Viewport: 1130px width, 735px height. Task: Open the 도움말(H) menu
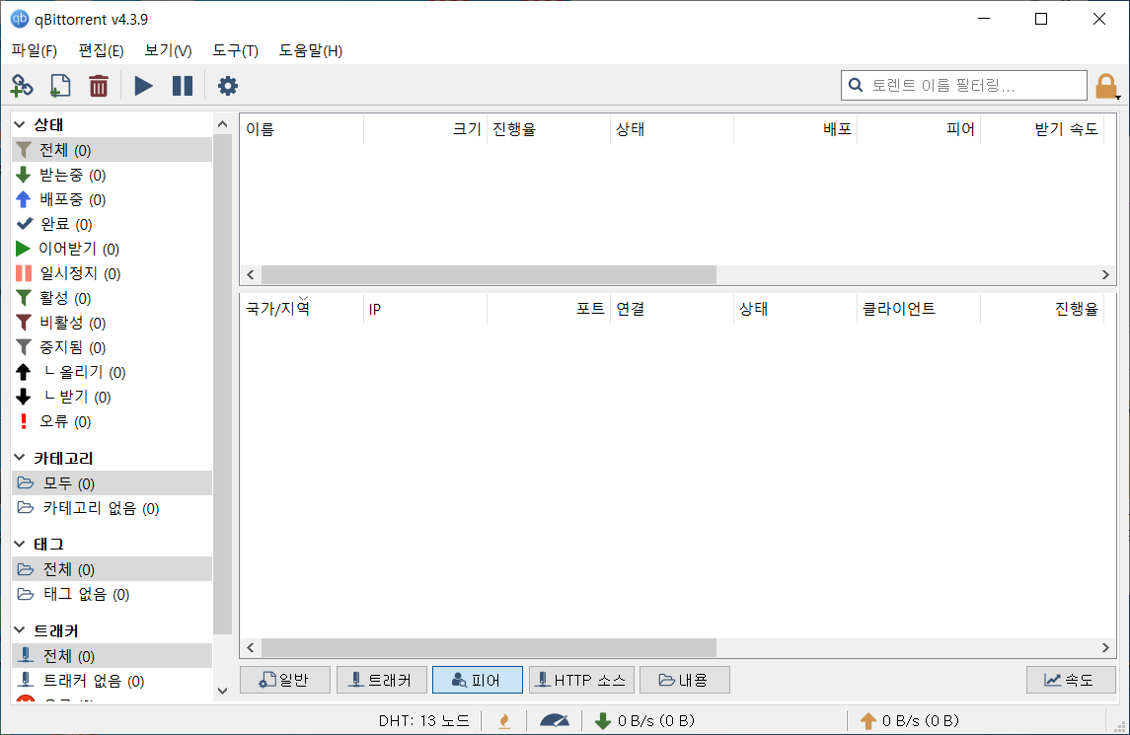pos(311,50)
